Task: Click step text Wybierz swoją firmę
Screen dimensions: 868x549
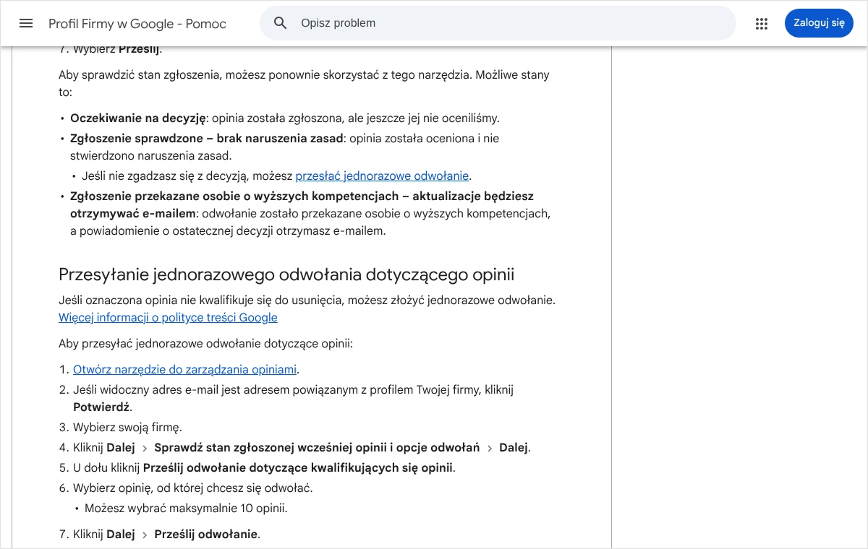Action: (x=127, y=427)
